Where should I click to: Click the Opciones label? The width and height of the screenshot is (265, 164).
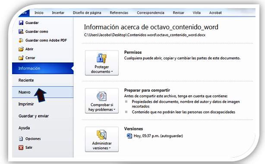pos(33,139)
